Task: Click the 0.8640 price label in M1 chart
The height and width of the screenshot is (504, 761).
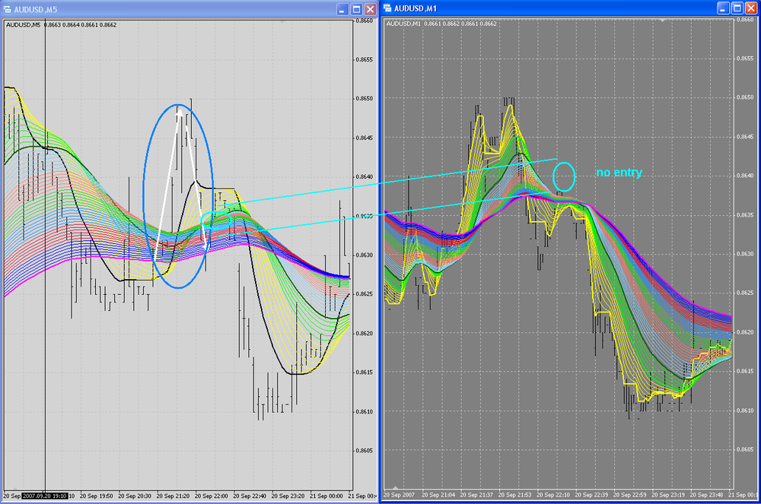Action: click(745, 176)
